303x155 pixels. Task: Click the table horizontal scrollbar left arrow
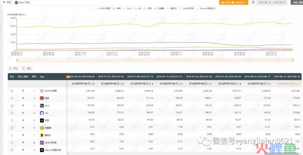[68, 154]
